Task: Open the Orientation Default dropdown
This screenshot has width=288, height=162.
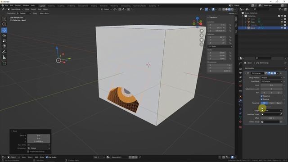Action: (24, 13)
